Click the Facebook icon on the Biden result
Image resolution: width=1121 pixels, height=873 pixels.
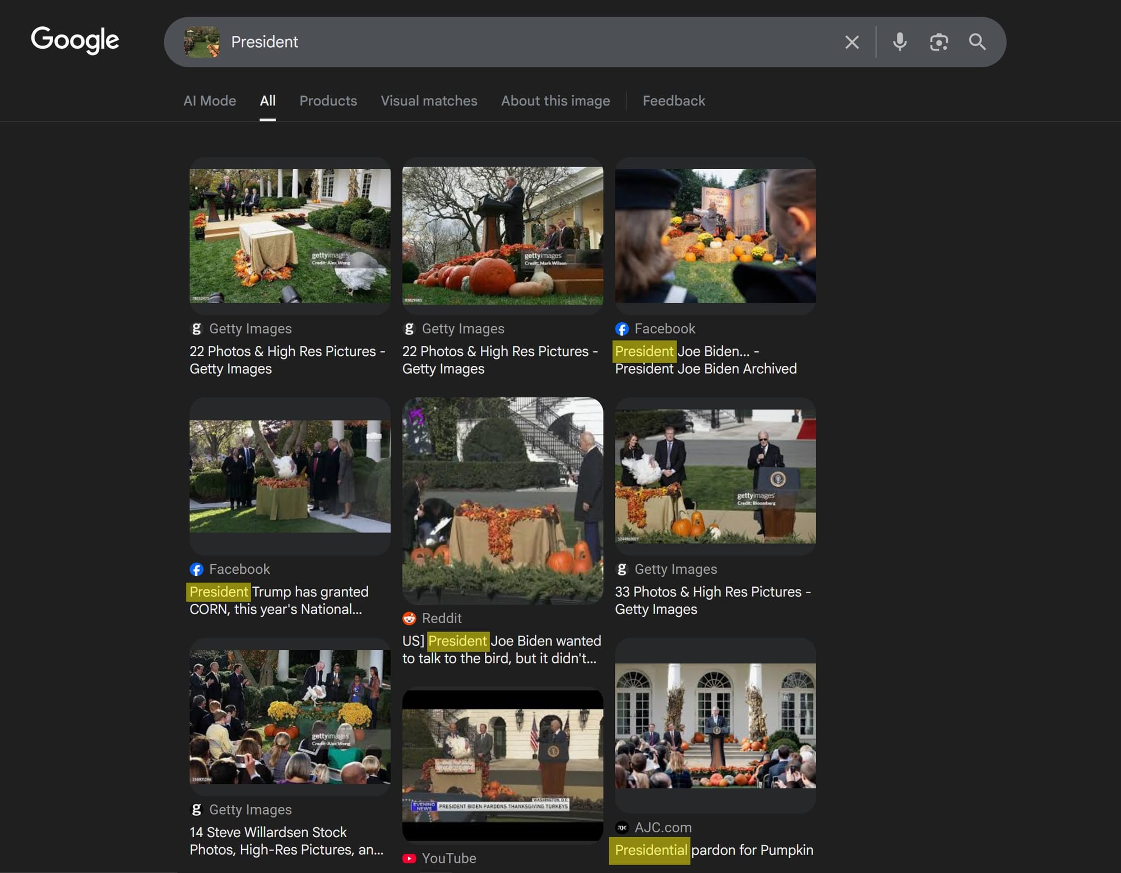[x=622, y=329]
